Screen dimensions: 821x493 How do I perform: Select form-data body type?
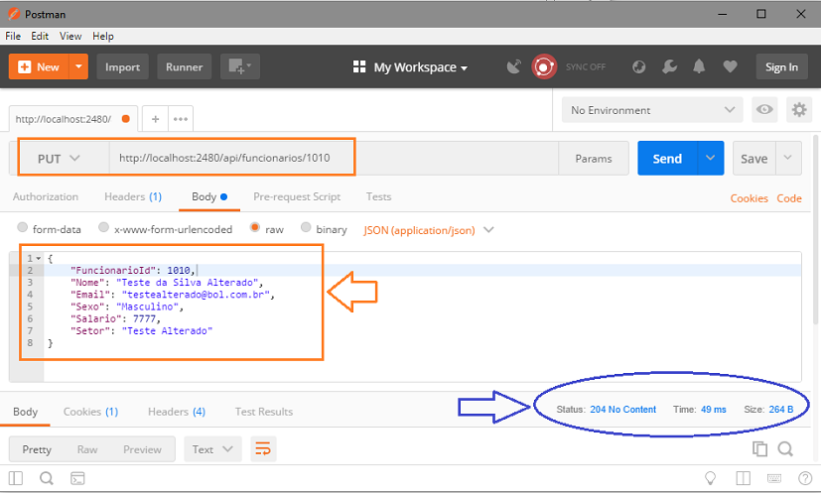coord(22,227)
